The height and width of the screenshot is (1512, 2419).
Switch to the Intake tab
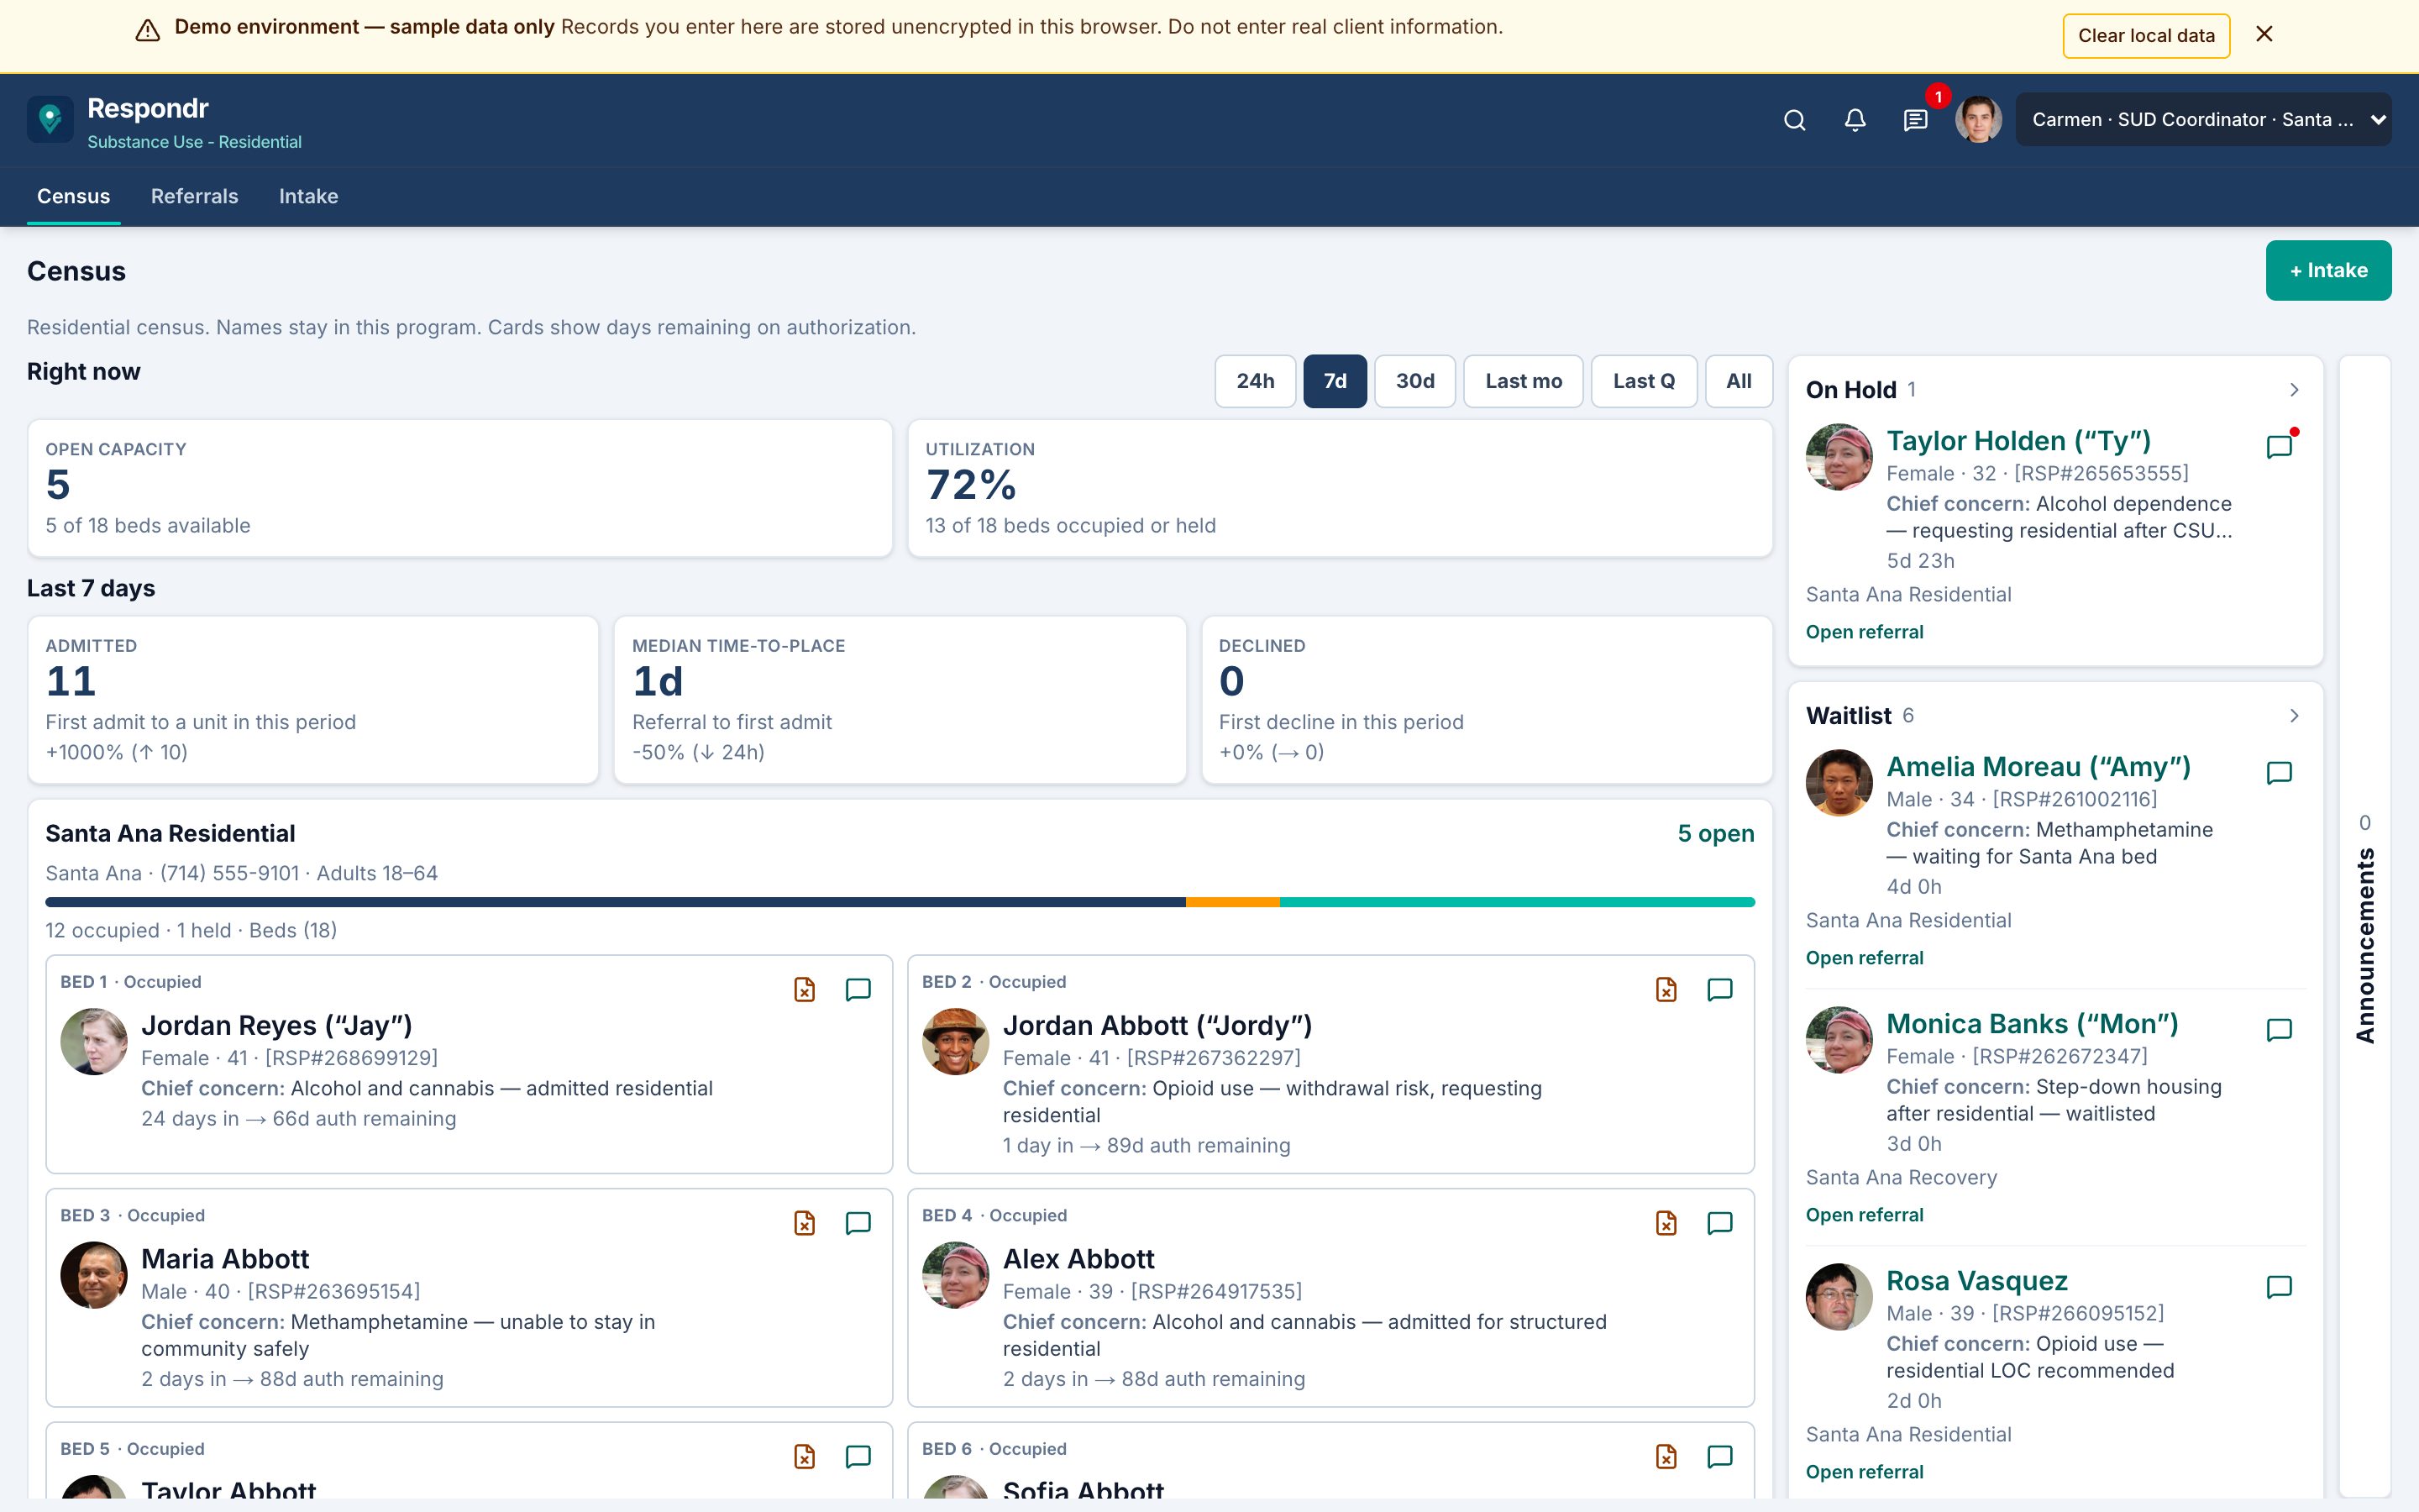coord(309,196)
